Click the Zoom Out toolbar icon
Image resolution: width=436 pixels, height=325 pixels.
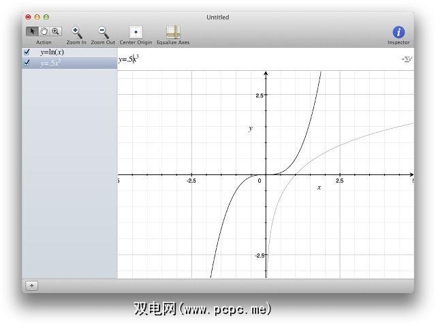[x=103, y=32]
